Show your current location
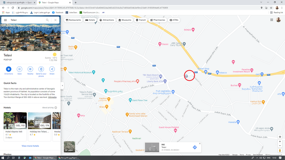The width and height of the screenshot is (285, 160). click(x=280, y=137)
